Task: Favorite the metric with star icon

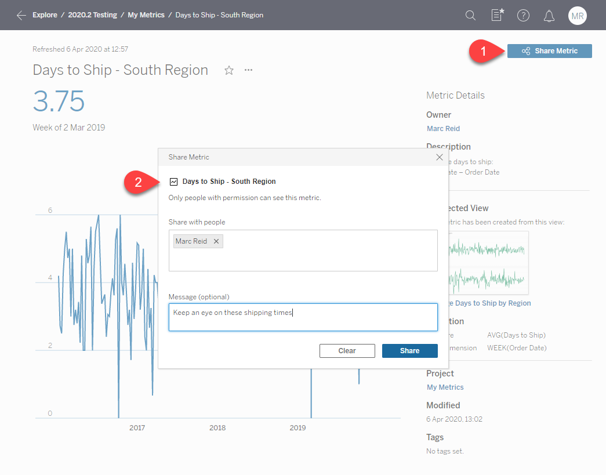Action: pyautogui.click(x=229, y=70)
